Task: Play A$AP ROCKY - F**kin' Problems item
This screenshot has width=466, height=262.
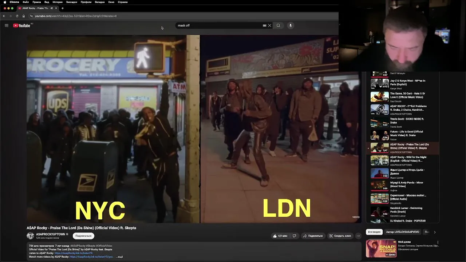Action: pyautogui.click(x=403, y=110)
